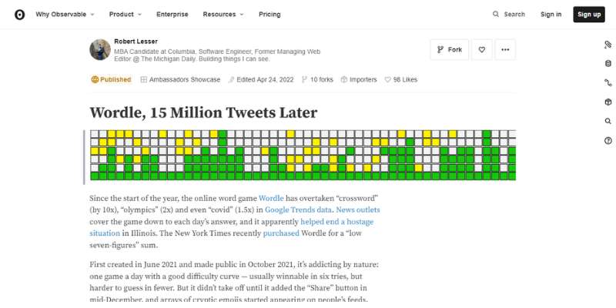The image size is (616, 308).
Task: Click the Sign up button
Action: (589, 15)
